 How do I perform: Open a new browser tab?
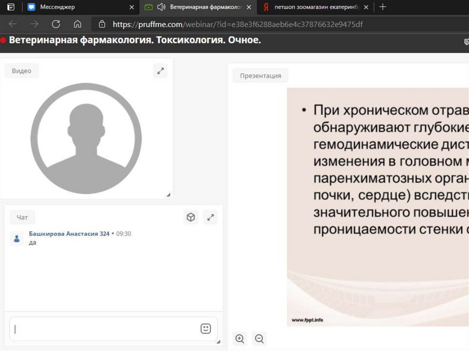pyautogui.click(x=383, y=7)
